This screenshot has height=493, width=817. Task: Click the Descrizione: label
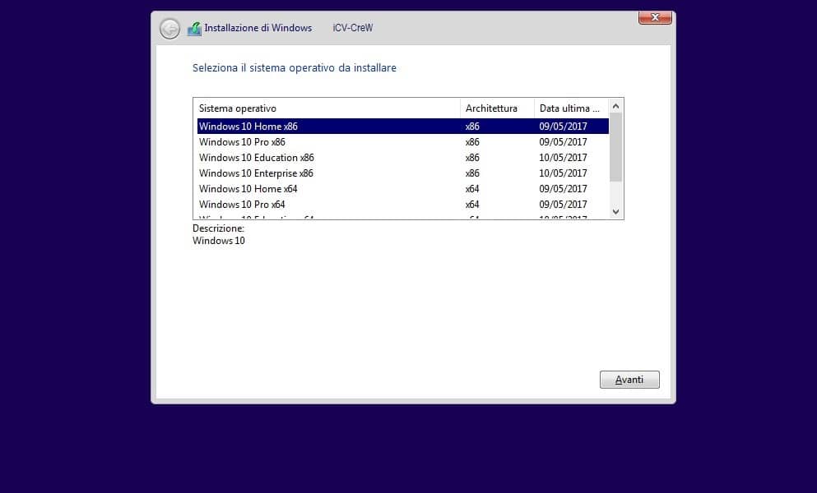218,228
